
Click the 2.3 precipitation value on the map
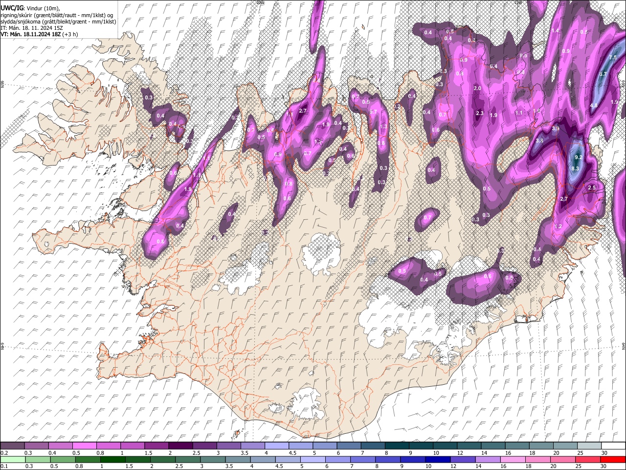pyautogui.click(x=480, y=114)
